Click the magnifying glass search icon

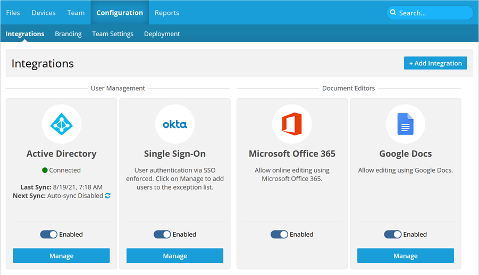pos(393,13)
